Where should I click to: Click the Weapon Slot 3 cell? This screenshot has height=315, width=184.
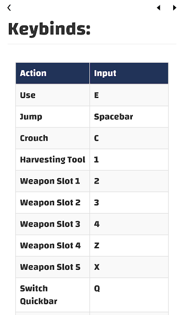coord(53,224)
